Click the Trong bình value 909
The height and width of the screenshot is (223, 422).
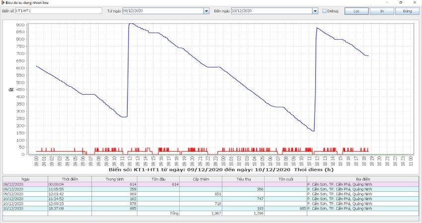click(x=133, y=194)
